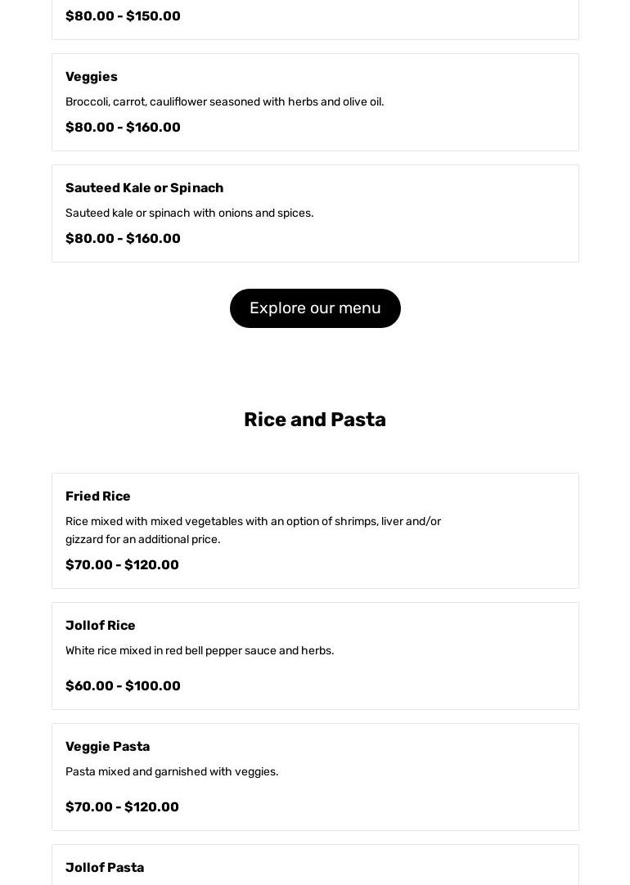Viewport: 630px width, 885px height.
Task: Open the Veggie Pasta item title
Action: point(107,747)
